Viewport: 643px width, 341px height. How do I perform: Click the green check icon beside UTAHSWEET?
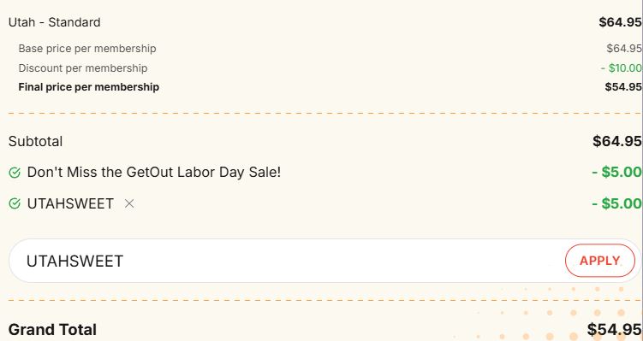15,203
